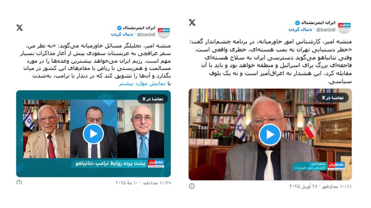Click the X logo on left tweet
Screen dimensions: 371x208
pyautogui.click(x=20, y=28)
